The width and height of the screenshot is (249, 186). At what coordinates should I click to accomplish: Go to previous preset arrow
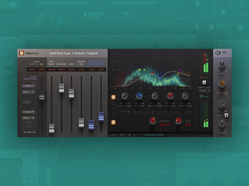(140, 135)
